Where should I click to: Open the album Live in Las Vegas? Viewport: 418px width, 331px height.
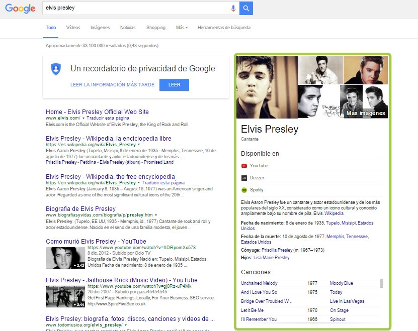pyautogui.click(x=347, y=301)
